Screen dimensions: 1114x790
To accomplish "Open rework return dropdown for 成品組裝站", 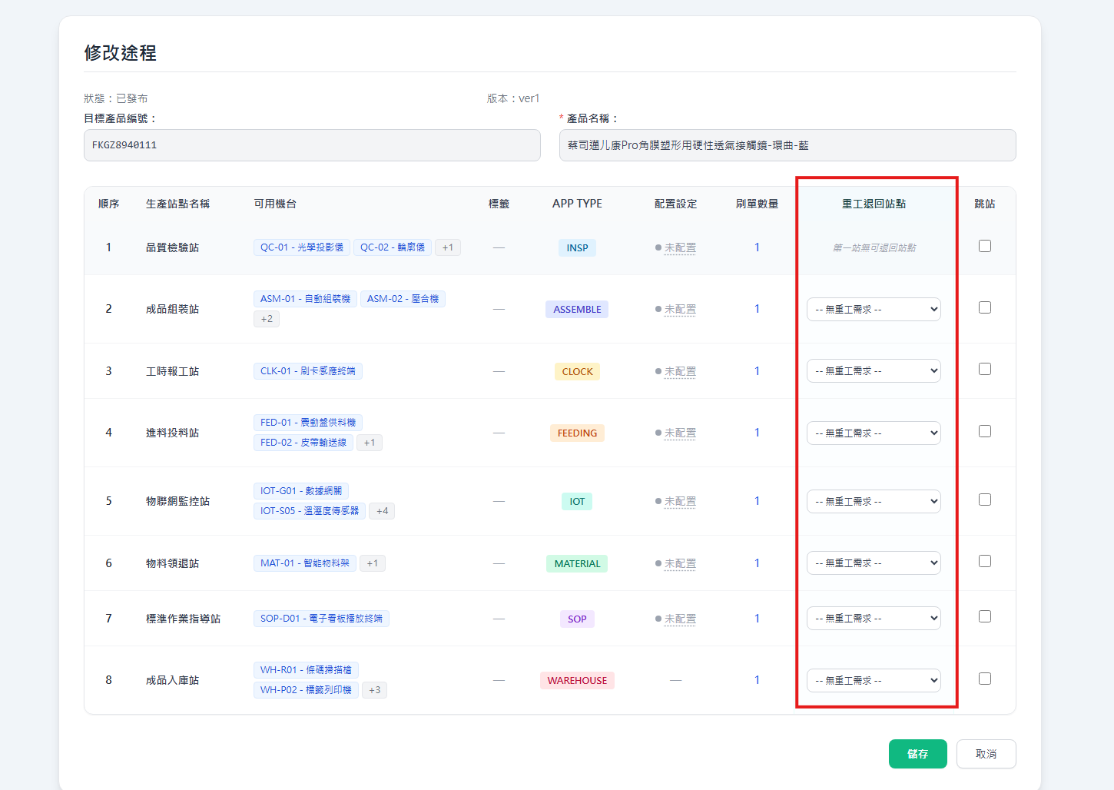I will coord(874,309).
